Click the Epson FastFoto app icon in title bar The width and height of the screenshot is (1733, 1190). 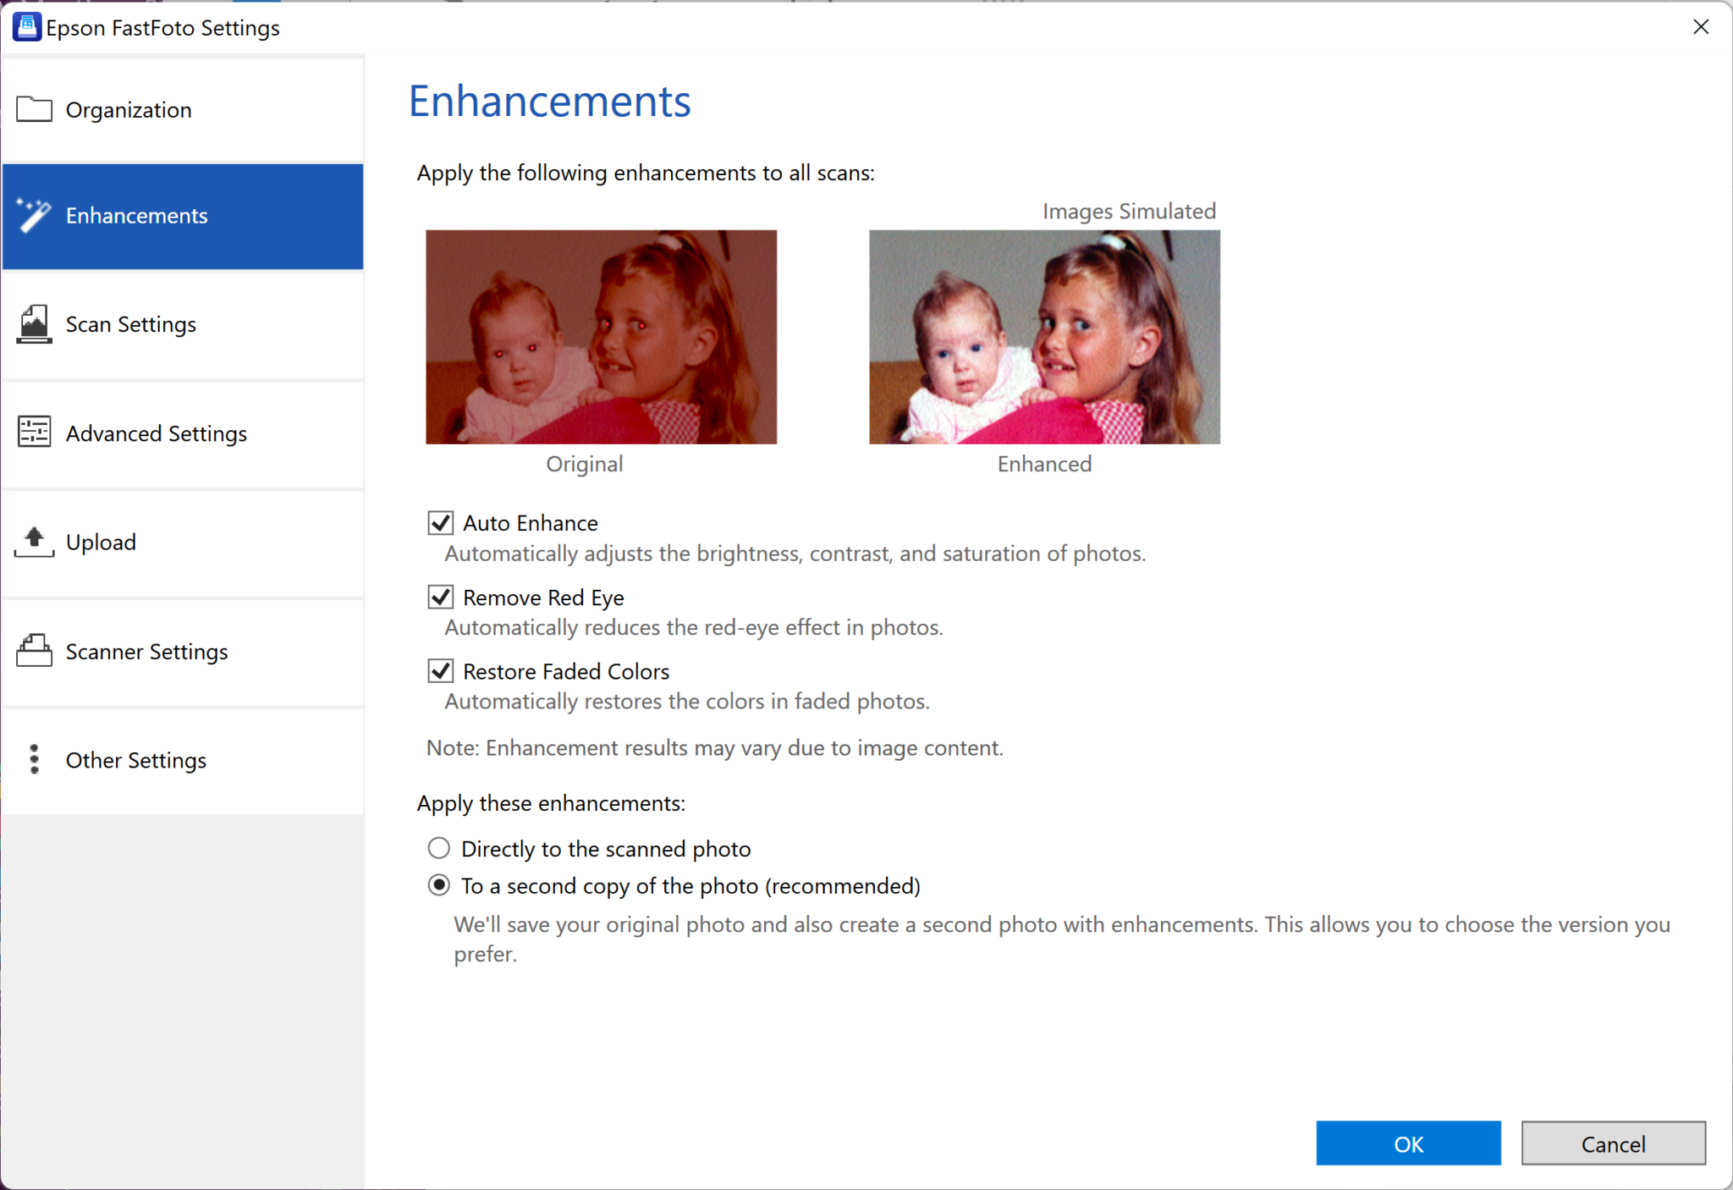coord(27,27)
